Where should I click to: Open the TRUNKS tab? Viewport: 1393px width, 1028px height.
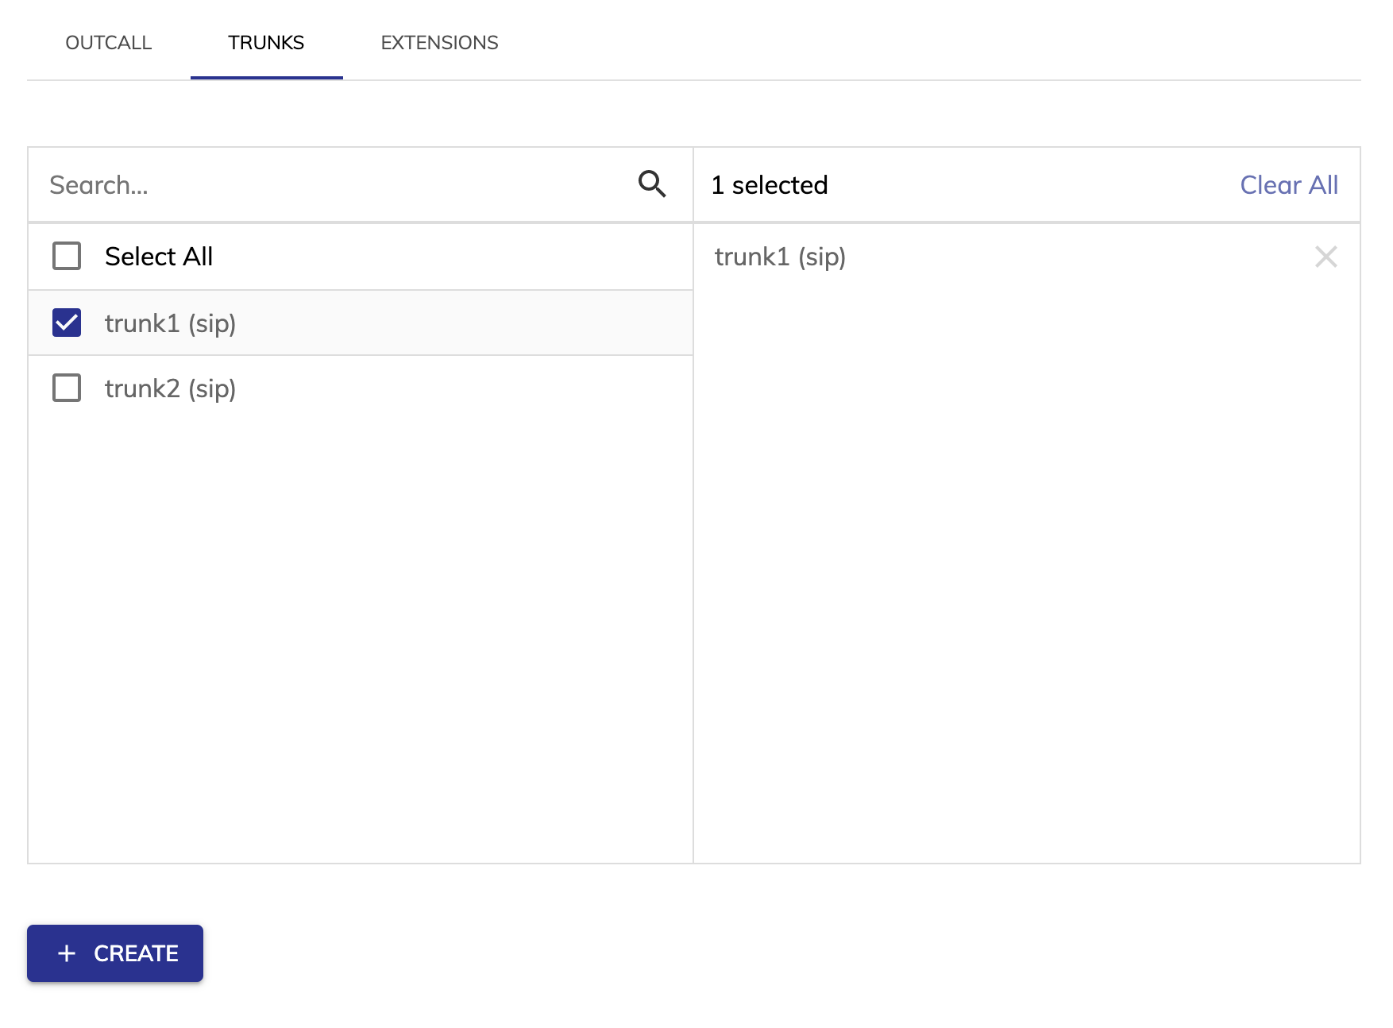click(266, 43)
